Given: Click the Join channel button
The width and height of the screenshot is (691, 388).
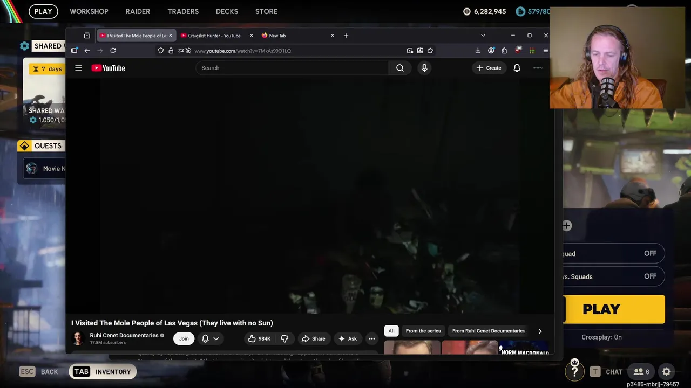Looking at the screenshot, I should click(184, 338).
